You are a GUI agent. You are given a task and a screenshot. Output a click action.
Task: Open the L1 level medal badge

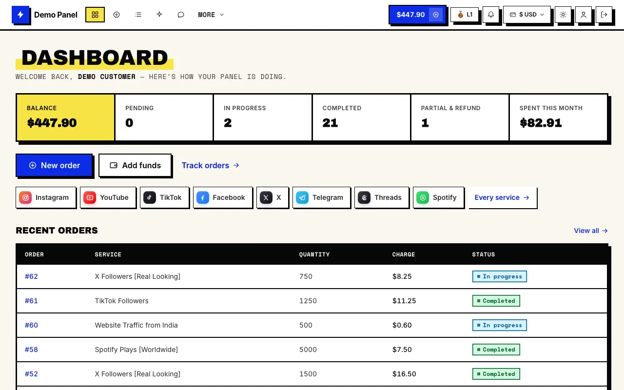click(x=465, y=15)
